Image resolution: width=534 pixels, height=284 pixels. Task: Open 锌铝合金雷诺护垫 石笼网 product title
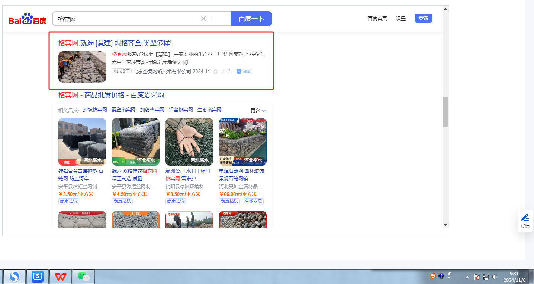(81, 175)
